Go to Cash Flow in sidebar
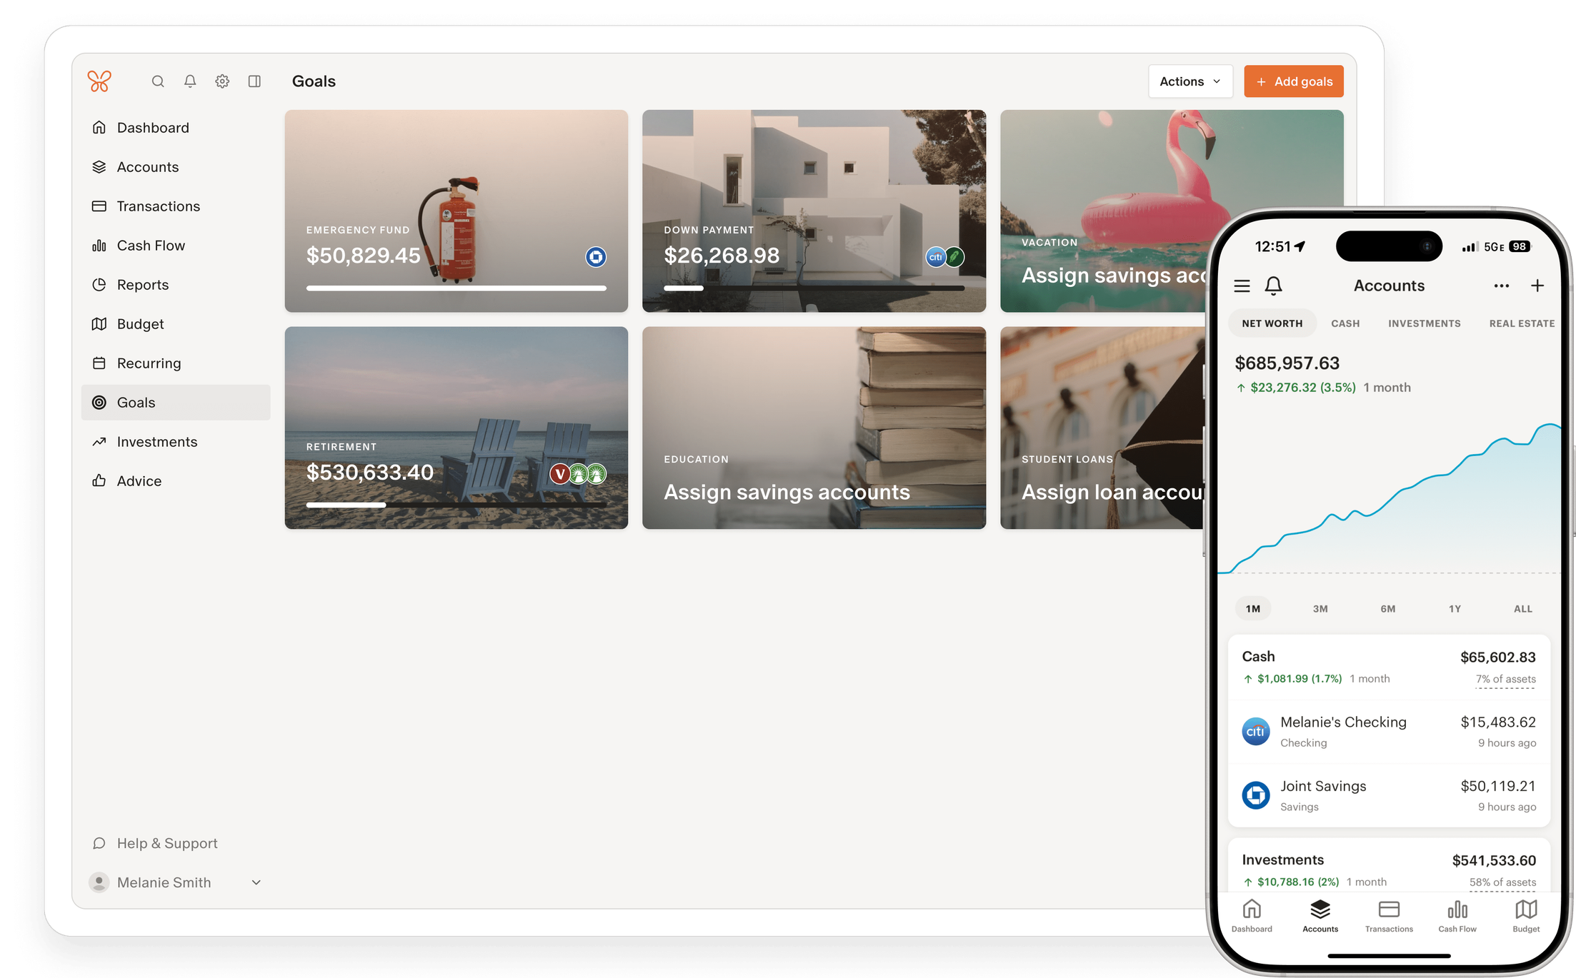The width and height of the screenshot is (1576, 978). click(x=151, y=246)
